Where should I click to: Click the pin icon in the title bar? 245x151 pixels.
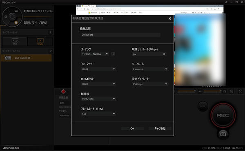pyautogui.click(x=226, y=2)
